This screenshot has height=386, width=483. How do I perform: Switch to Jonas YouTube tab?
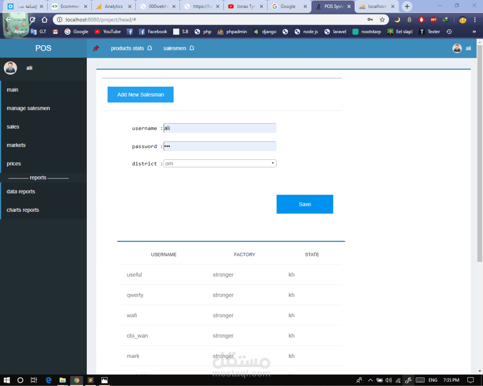(246, 6)
